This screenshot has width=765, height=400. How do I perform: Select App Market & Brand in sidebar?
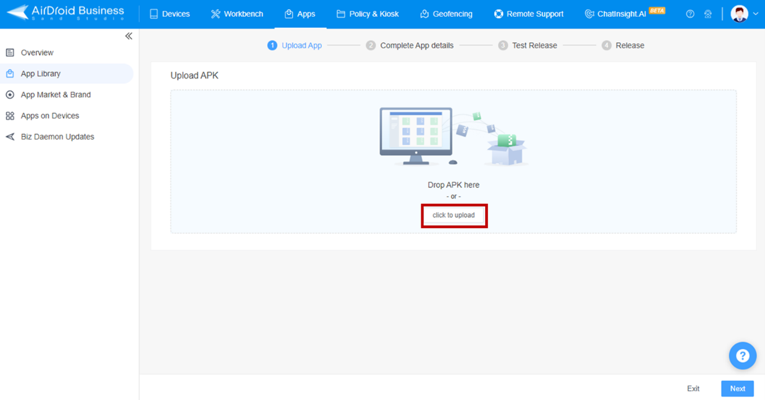tap(56, 94)
